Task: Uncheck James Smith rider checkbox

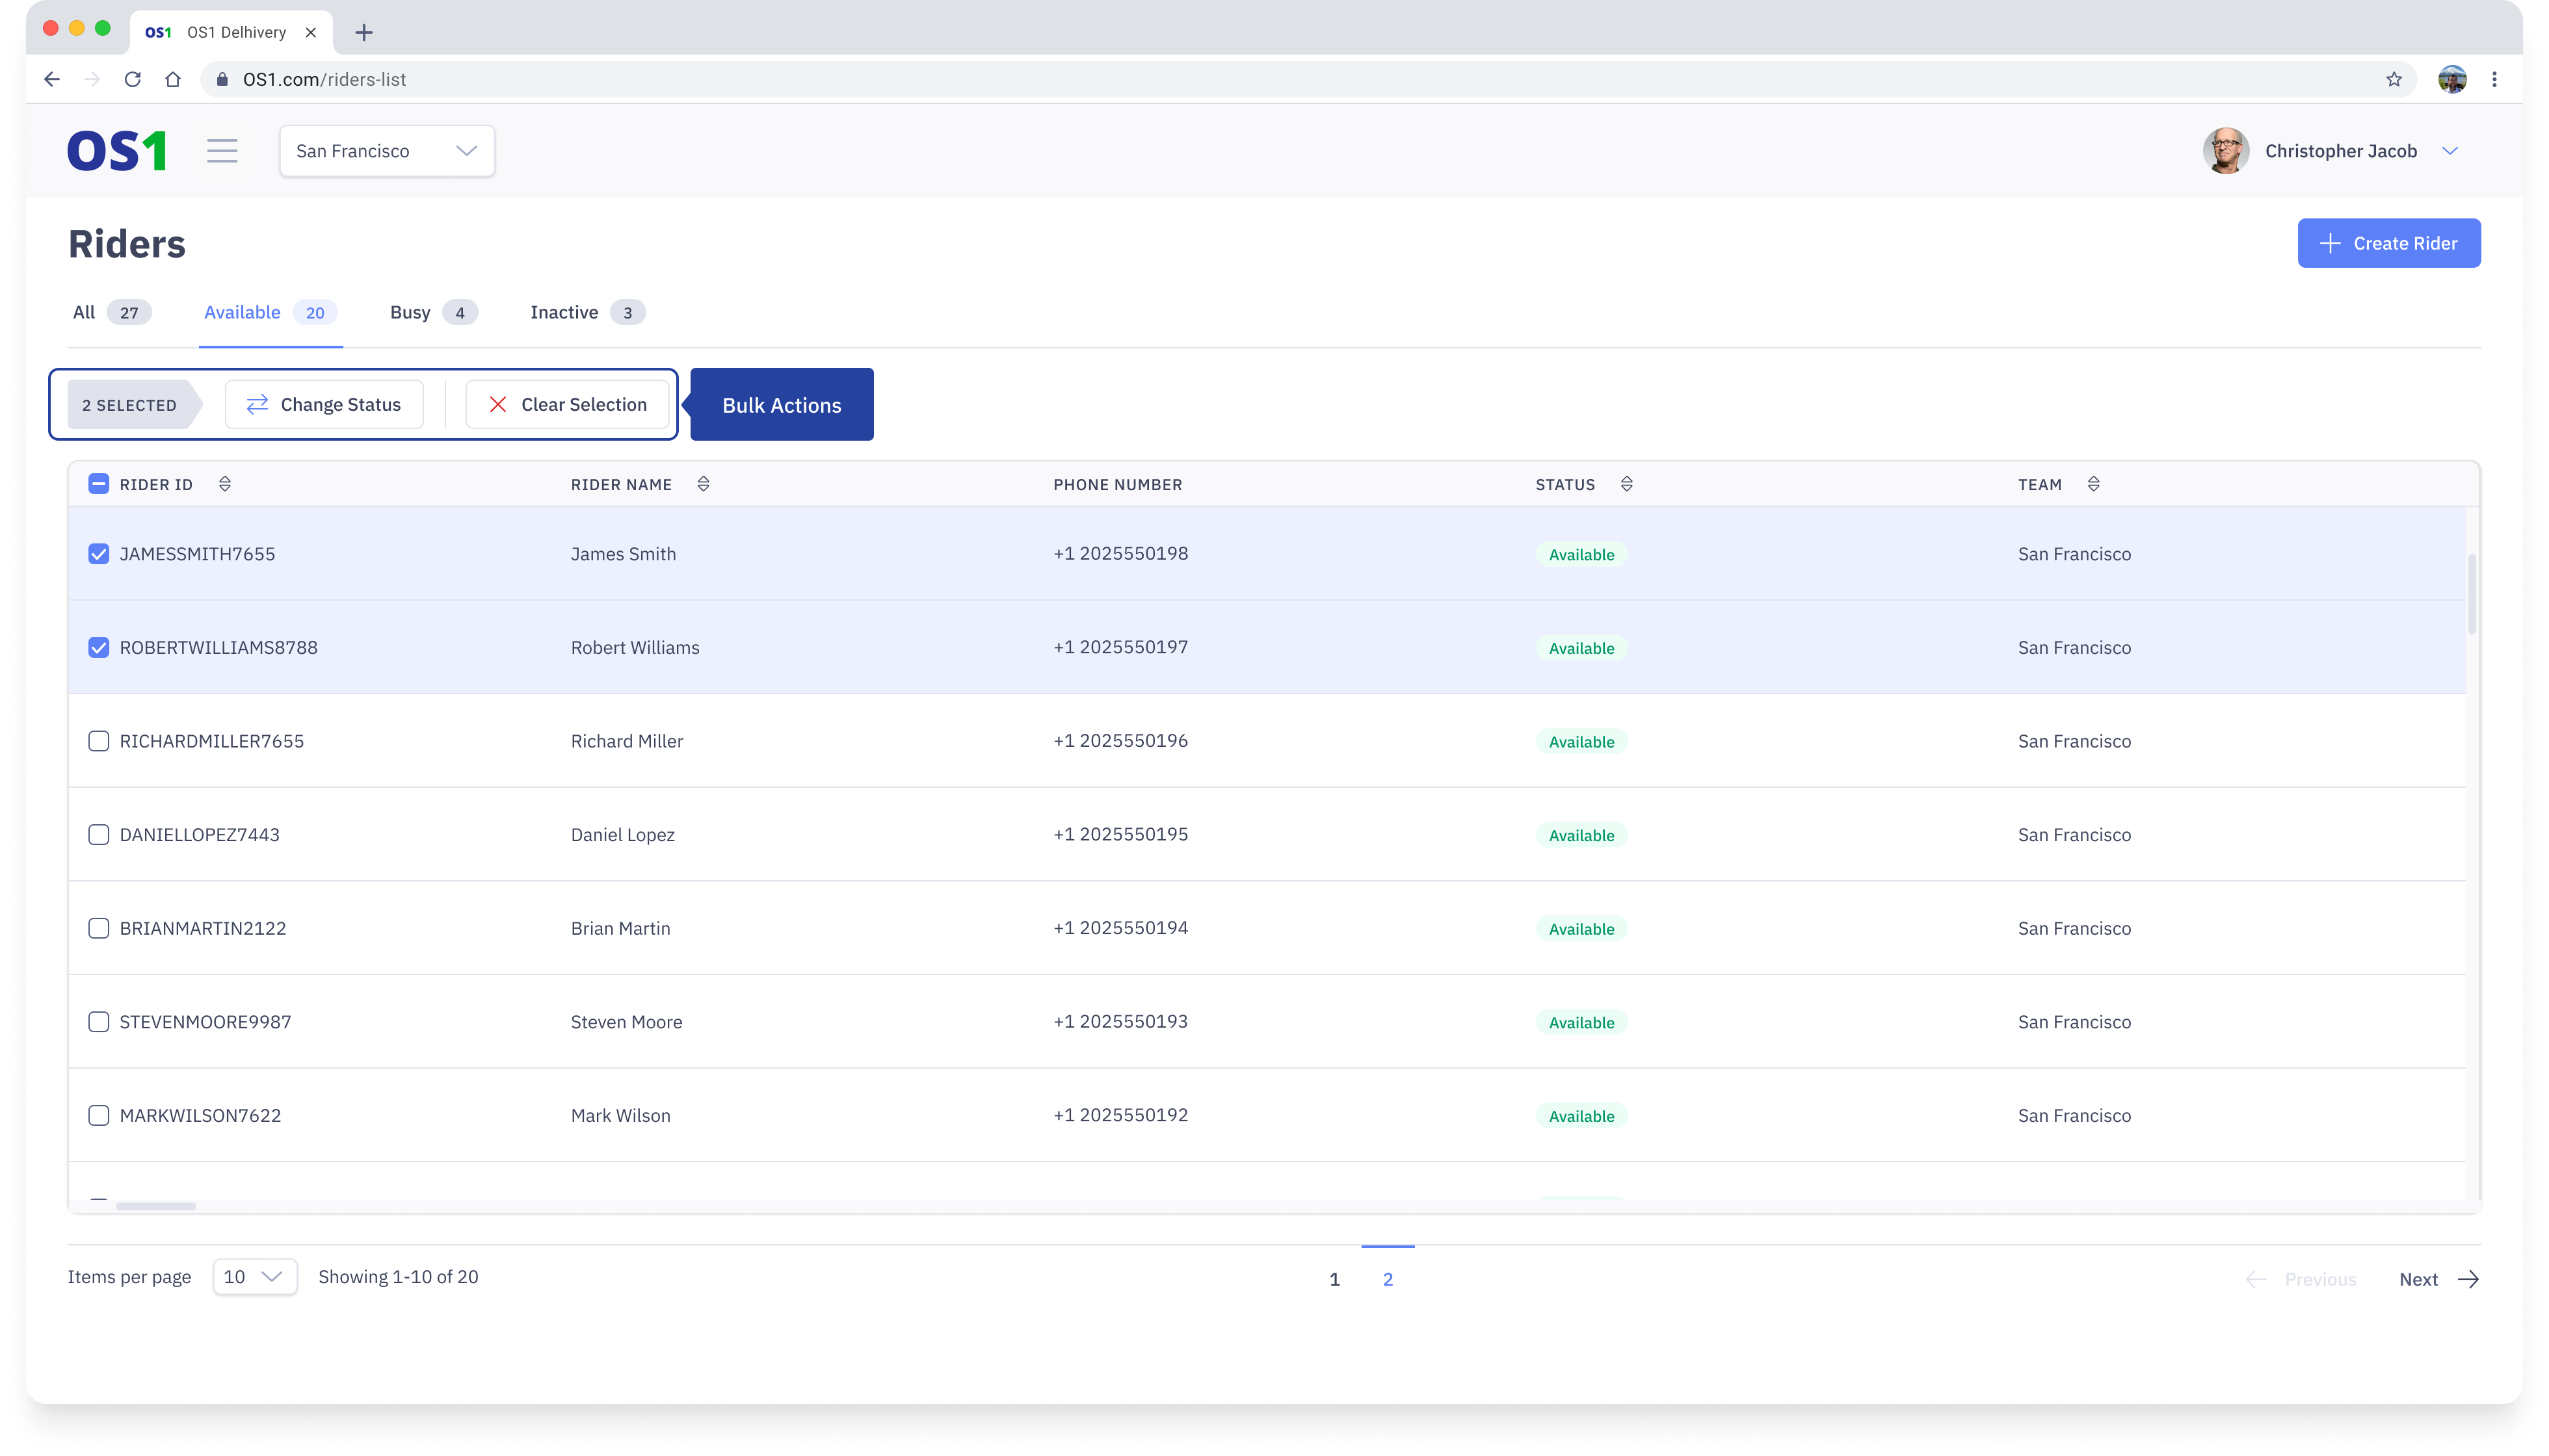Action: [x=98, y=554]
